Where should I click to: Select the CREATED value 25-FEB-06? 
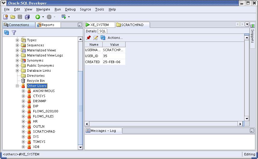coord(114,62)
